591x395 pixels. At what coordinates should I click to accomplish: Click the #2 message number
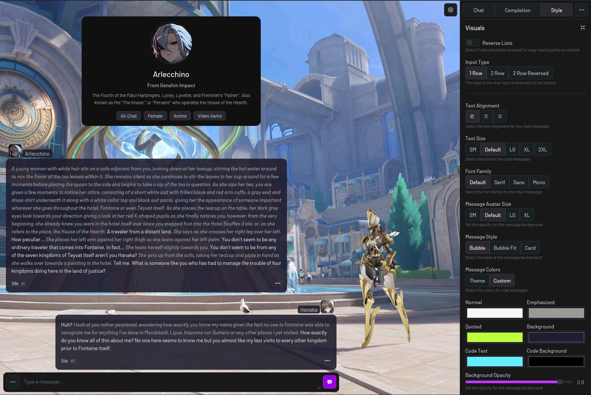tap(73, 361)
